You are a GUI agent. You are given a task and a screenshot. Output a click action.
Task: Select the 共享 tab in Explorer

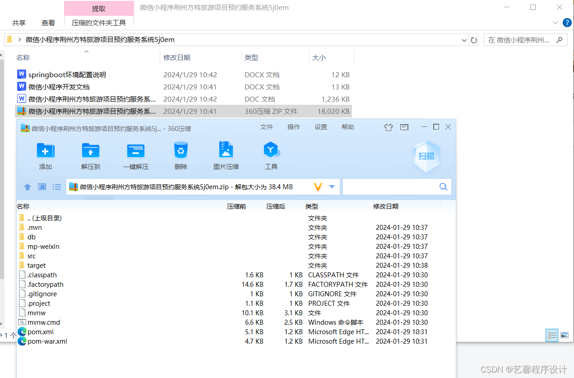(19, 23)
